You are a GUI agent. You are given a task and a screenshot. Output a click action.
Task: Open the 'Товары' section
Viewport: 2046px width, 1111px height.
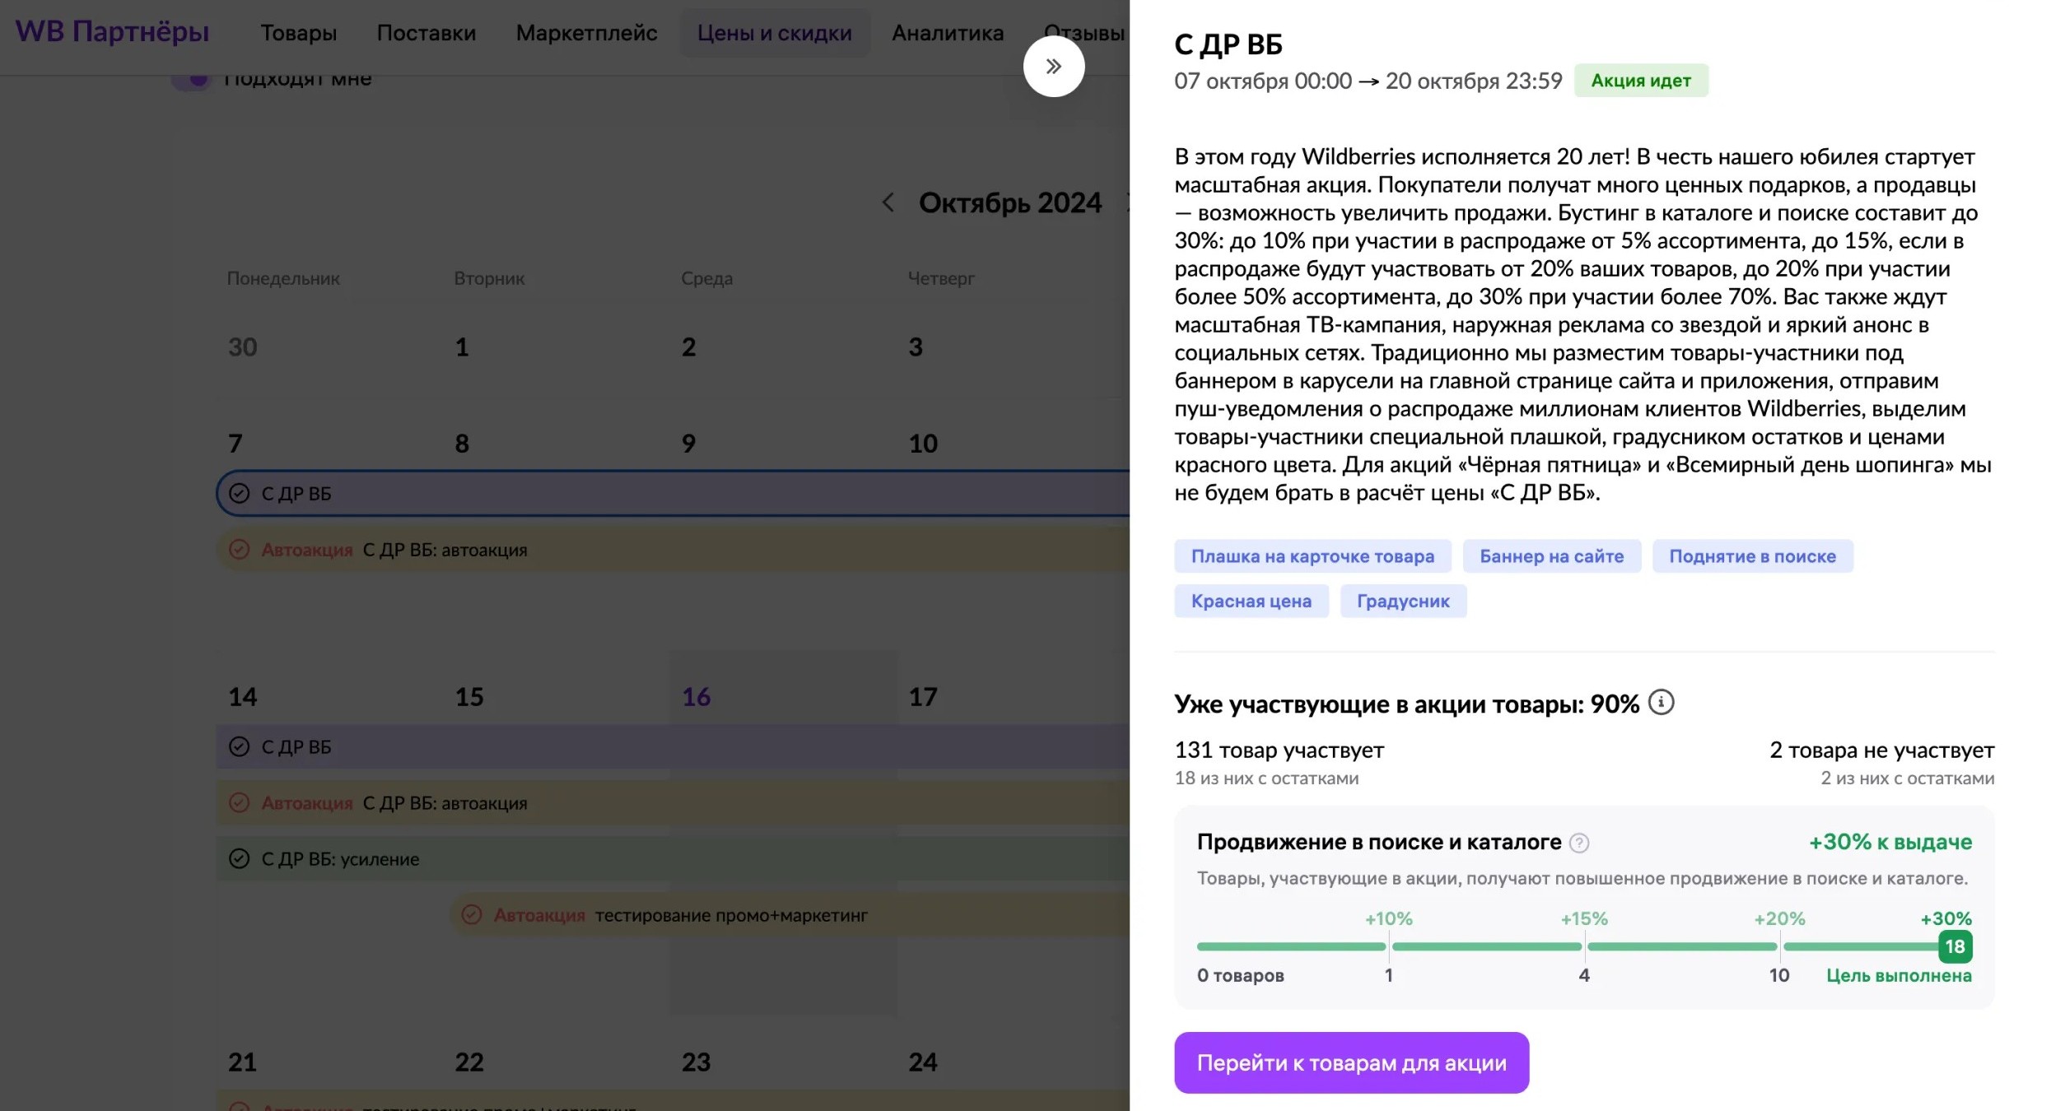point(298,33)
